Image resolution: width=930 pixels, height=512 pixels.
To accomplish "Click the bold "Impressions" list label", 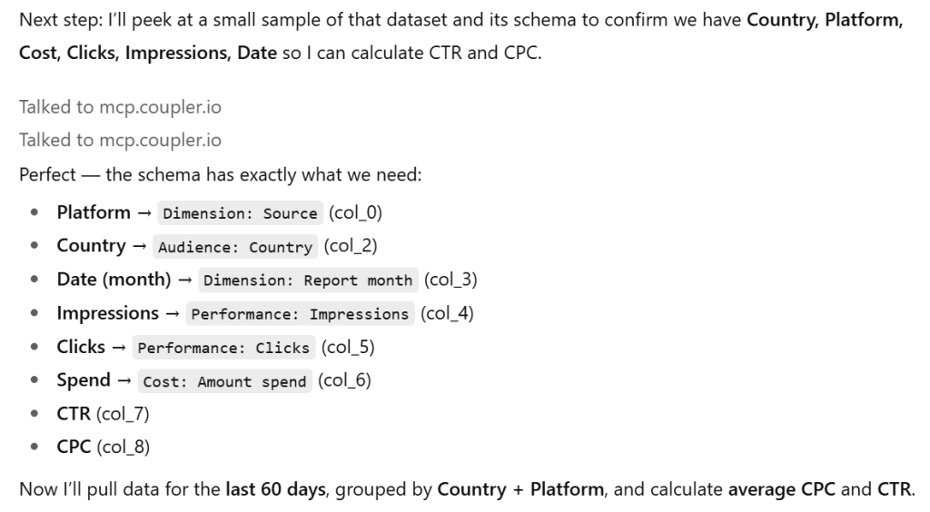I will click(107, 313).
